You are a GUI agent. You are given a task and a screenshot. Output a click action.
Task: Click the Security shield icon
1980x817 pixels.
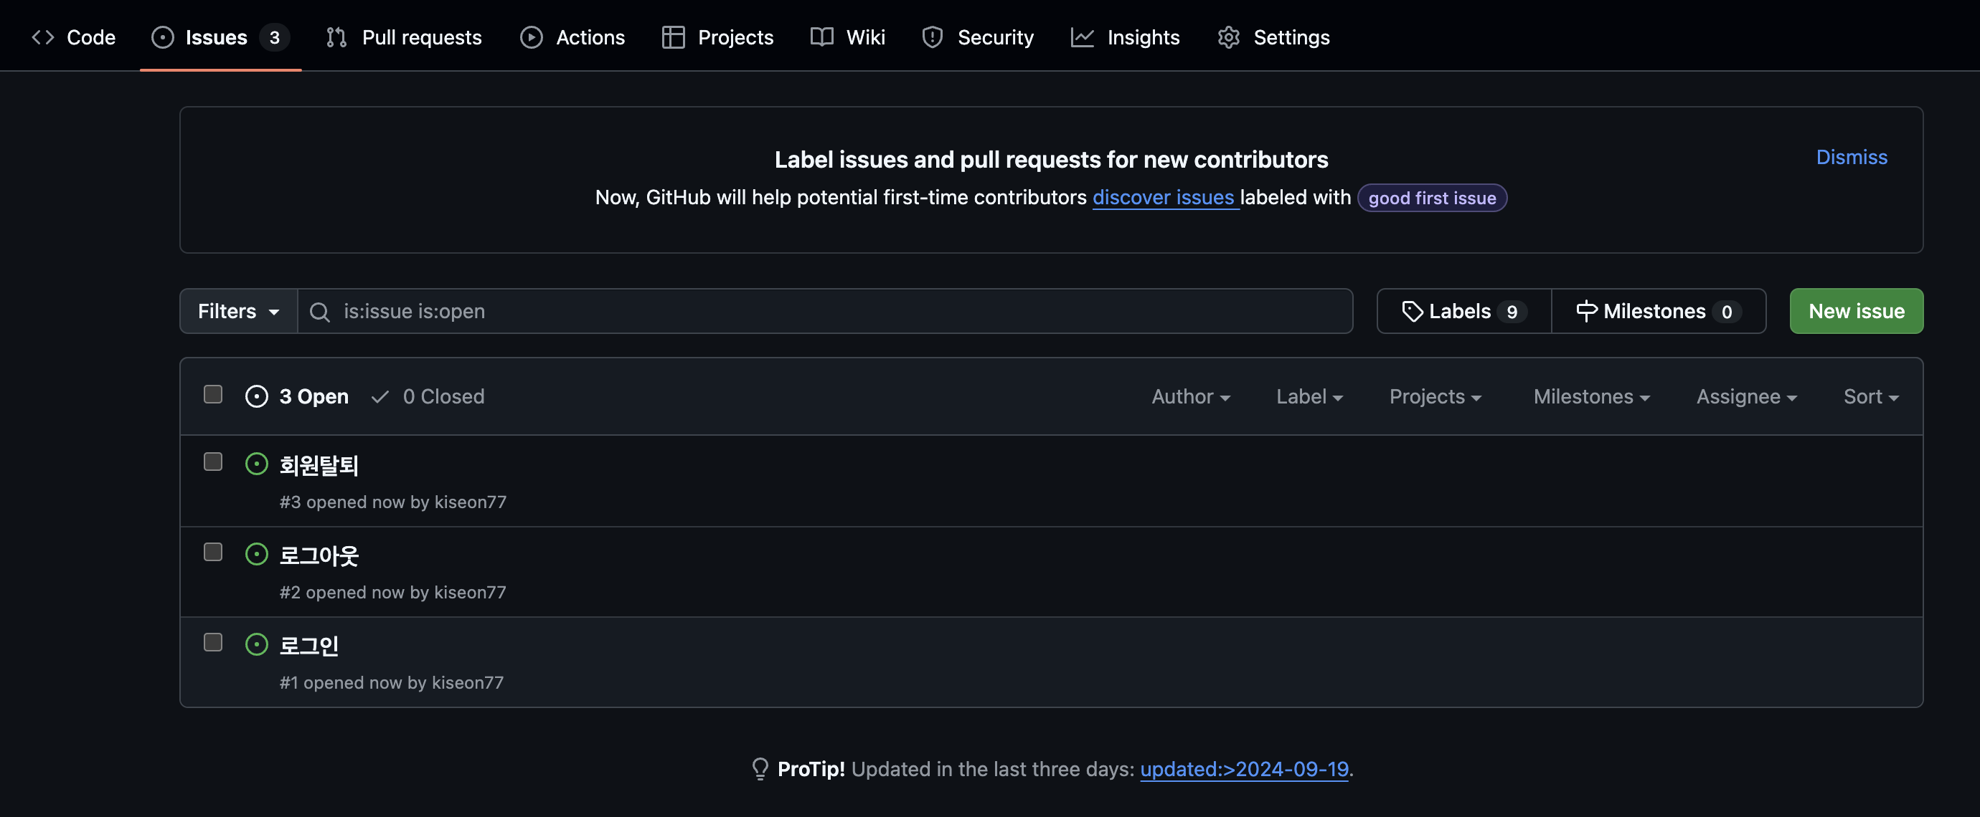(932, 37)
